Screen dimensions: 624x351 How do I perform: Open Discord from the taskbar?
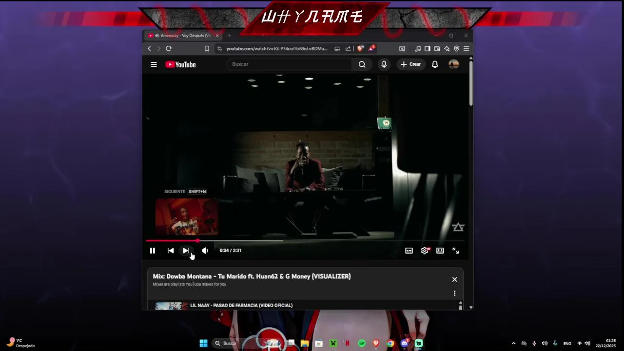tap(404, 343)
